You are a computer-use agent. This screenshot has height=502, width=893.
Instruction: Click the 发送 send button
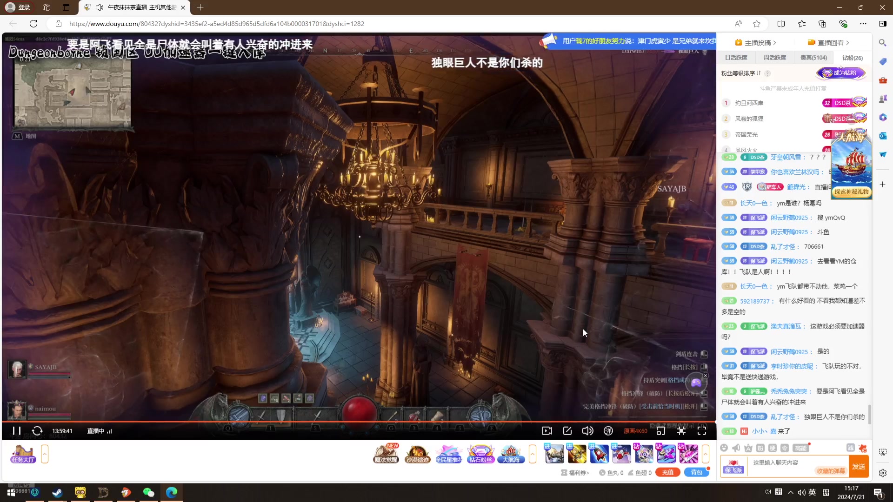pyautogui.click(x=859, y=466)
